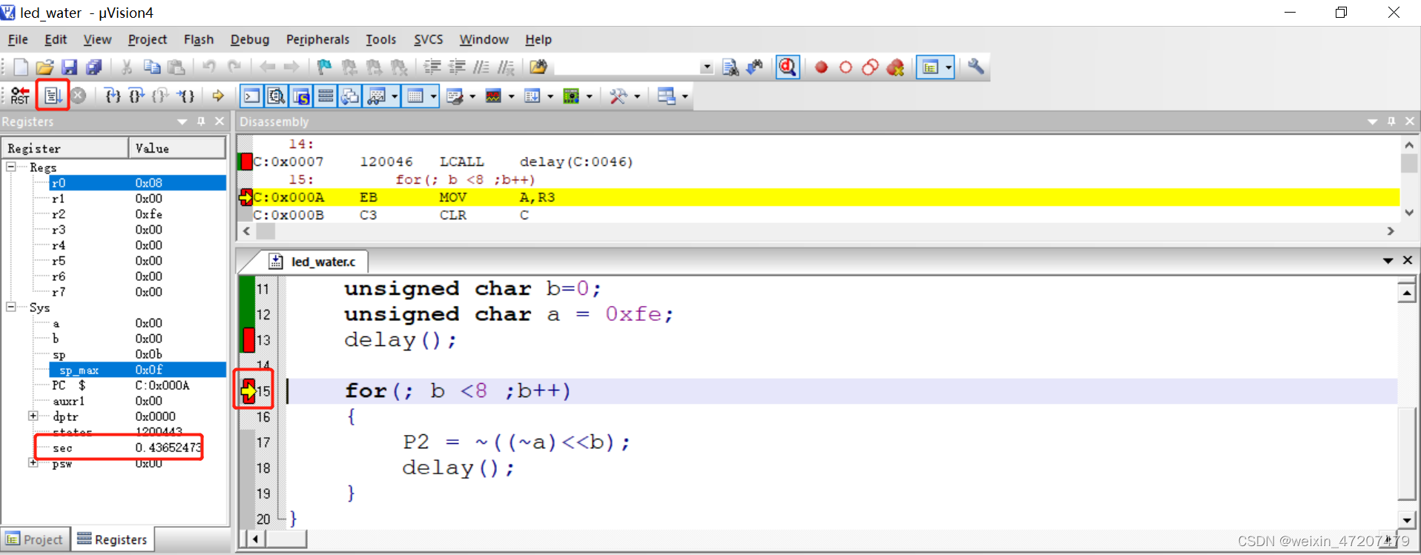The height and width of the screenshot is (555, 1421).
Task: Click disassembly vertical scrollbar up arrow
Action: click(1409, 145)
